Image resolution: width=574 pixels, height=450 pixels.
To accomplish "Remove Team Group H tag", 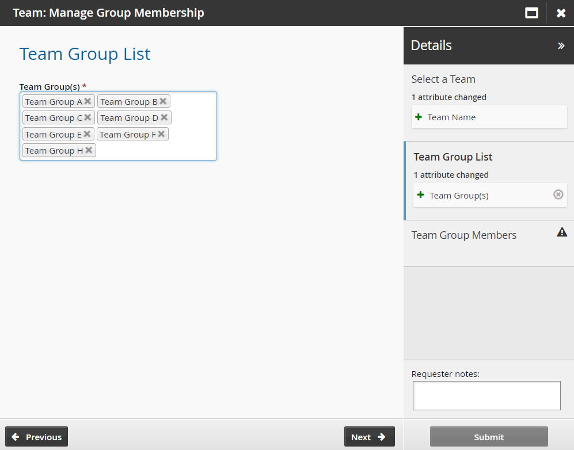I will coord(89,150).
